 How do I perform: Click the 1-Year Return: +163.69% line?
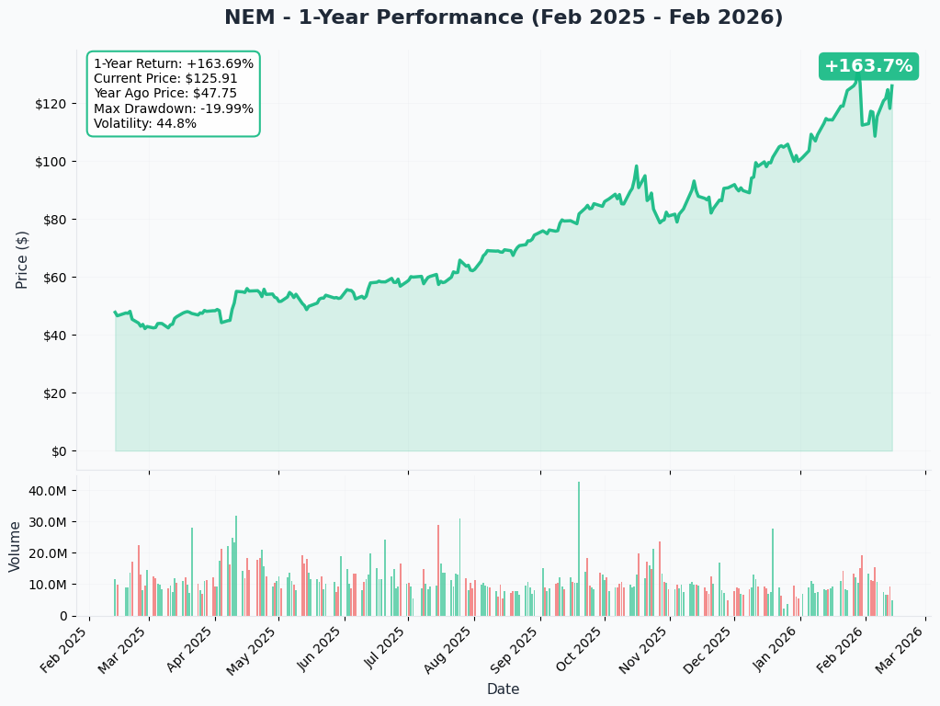coord(174,63)
